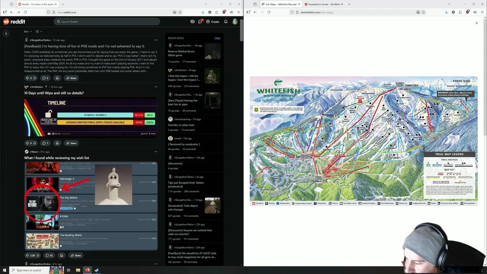Bookmark the skiwhitefish.com page with star
This screenshot has width=487, height=274.
coord(423,12)
